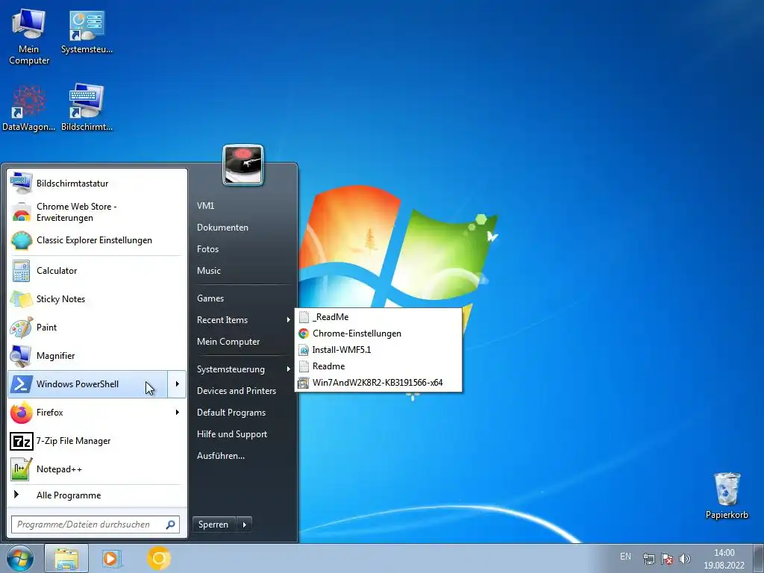Image resolution: width=764 pixels, height=573 pixels.
Task: Expand Systemsteuerung submenu arrow
Action: 289,369
